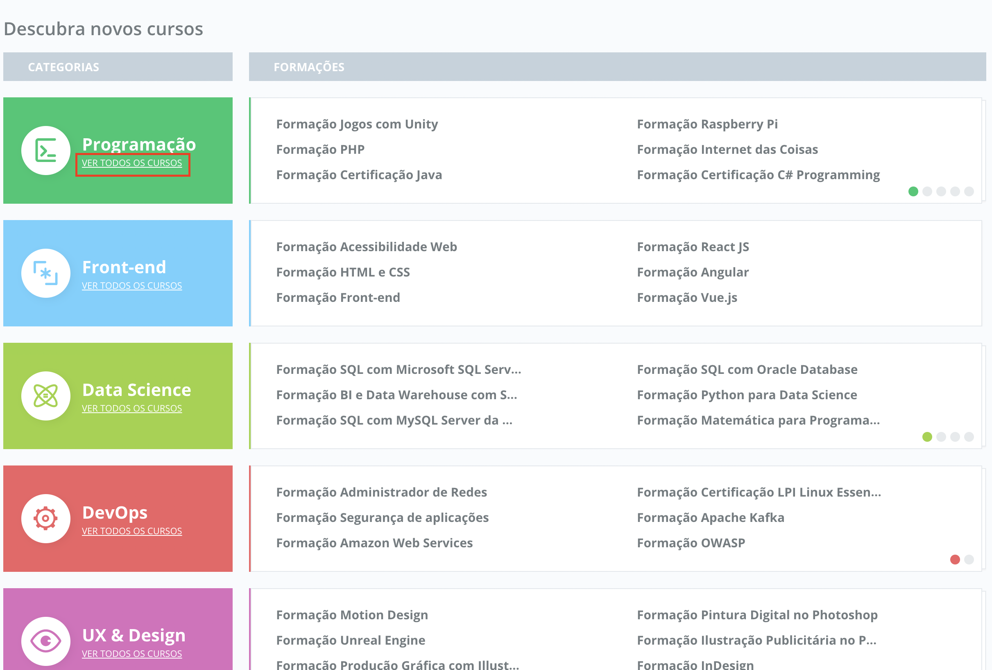Open Formação Apache Kafka
The image size is (992, 670).
coord(711,518)
